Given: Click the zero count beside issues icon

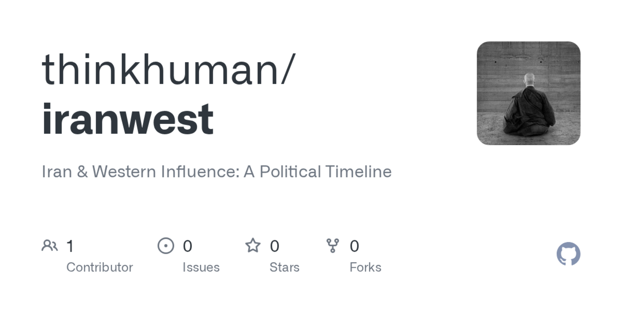Looking at the screenshot, I should (187, 246).
